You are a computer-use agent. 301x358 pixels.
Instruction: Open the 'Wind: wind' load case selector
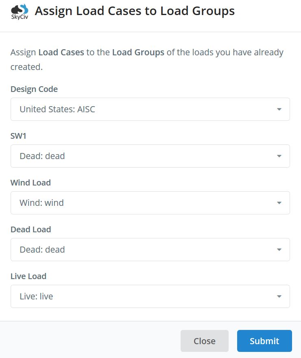tap(150, 203)
